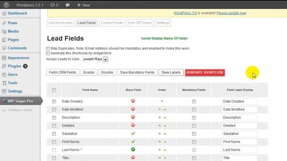This screenshot has height=161, width=287.
Task: Toggle select-all checkbox in table header
Action: point(54,90)
